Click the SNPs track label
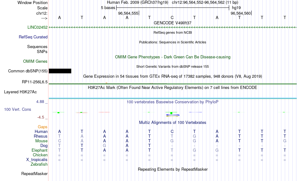This screenshot has height=181, width=297. pos(42,51)
